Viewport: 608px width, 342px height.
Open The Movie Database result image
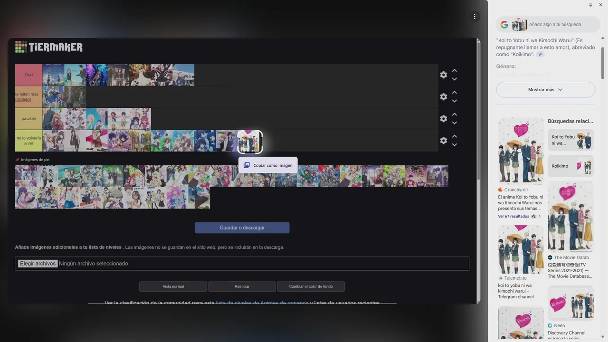pyautogui.click(x=570, y=216)
